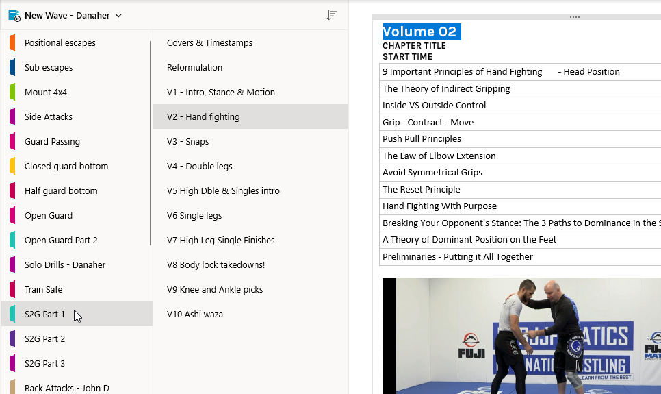Select orange Positional escapes section tab icon
Image resolution: width=661 pixels, height=394 pixels.
12,43
